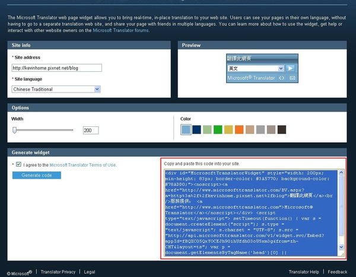Select the yellow color swatch
The height and width of the screenshot is (277, 356).
click(x=228, y=130)
